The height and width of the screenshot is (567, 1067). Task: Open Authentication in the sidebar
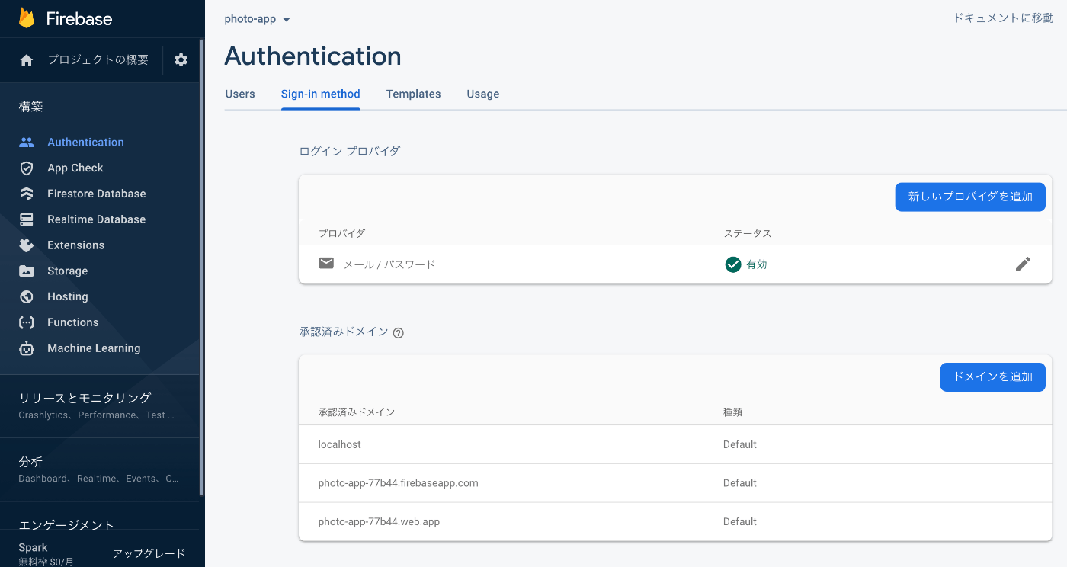coord(85,142)
